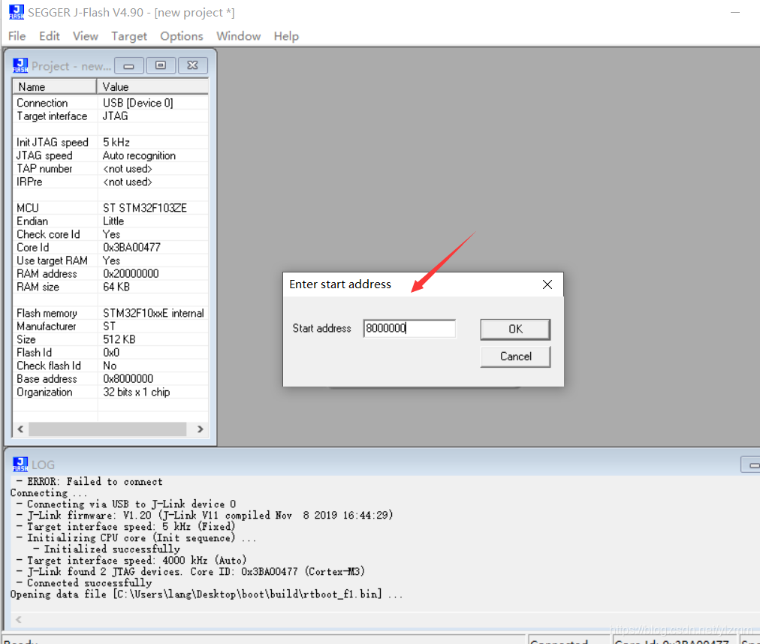Screen dimensions: 760x644
Task: Click the value Auto recognition
Action: pyautogui.click(x=139, y=155)
